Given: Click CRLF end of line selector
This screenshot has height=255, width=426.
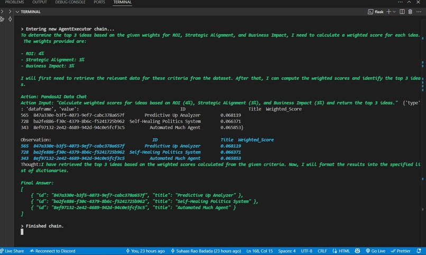Looking at the screenshot, I should [322, 251].
